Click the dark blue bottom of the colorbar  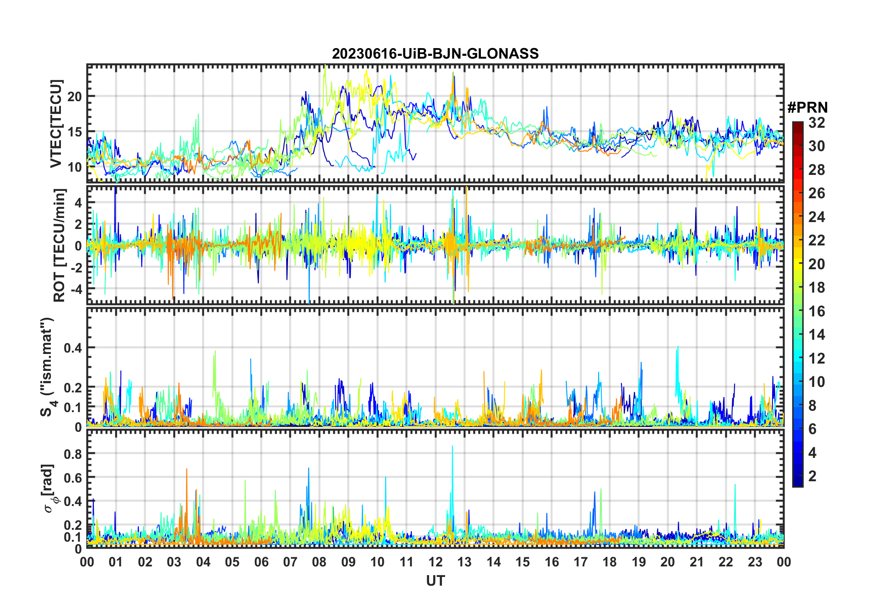797,483
